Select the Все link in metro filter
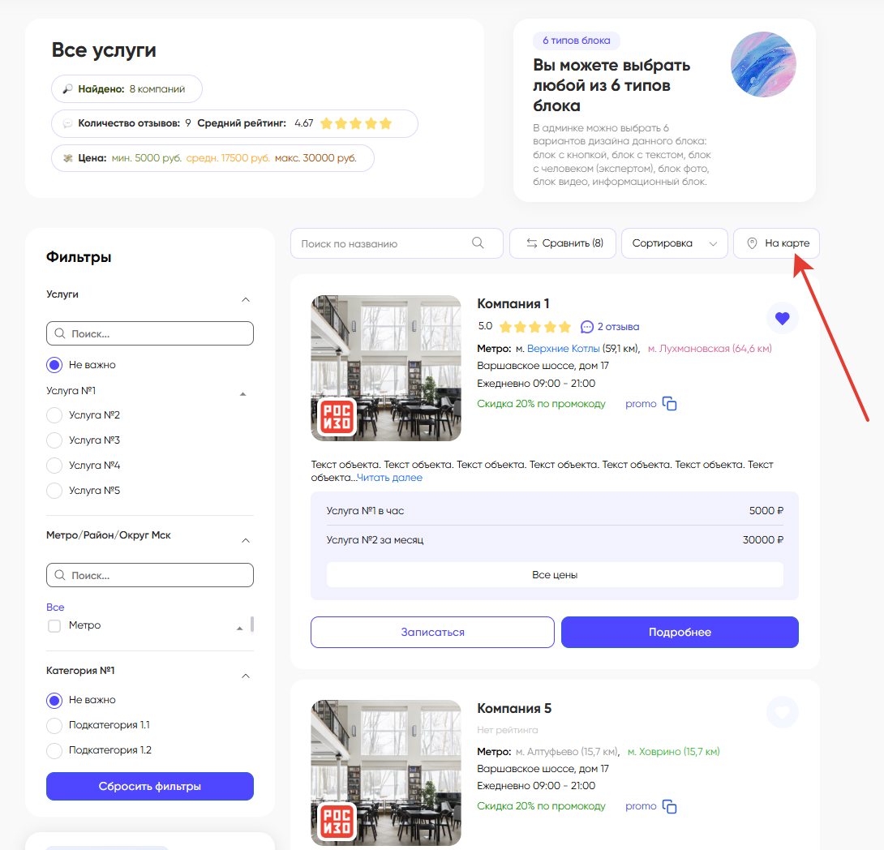The width and height of the screenshot is (884, 850). [x=55, y=607]
